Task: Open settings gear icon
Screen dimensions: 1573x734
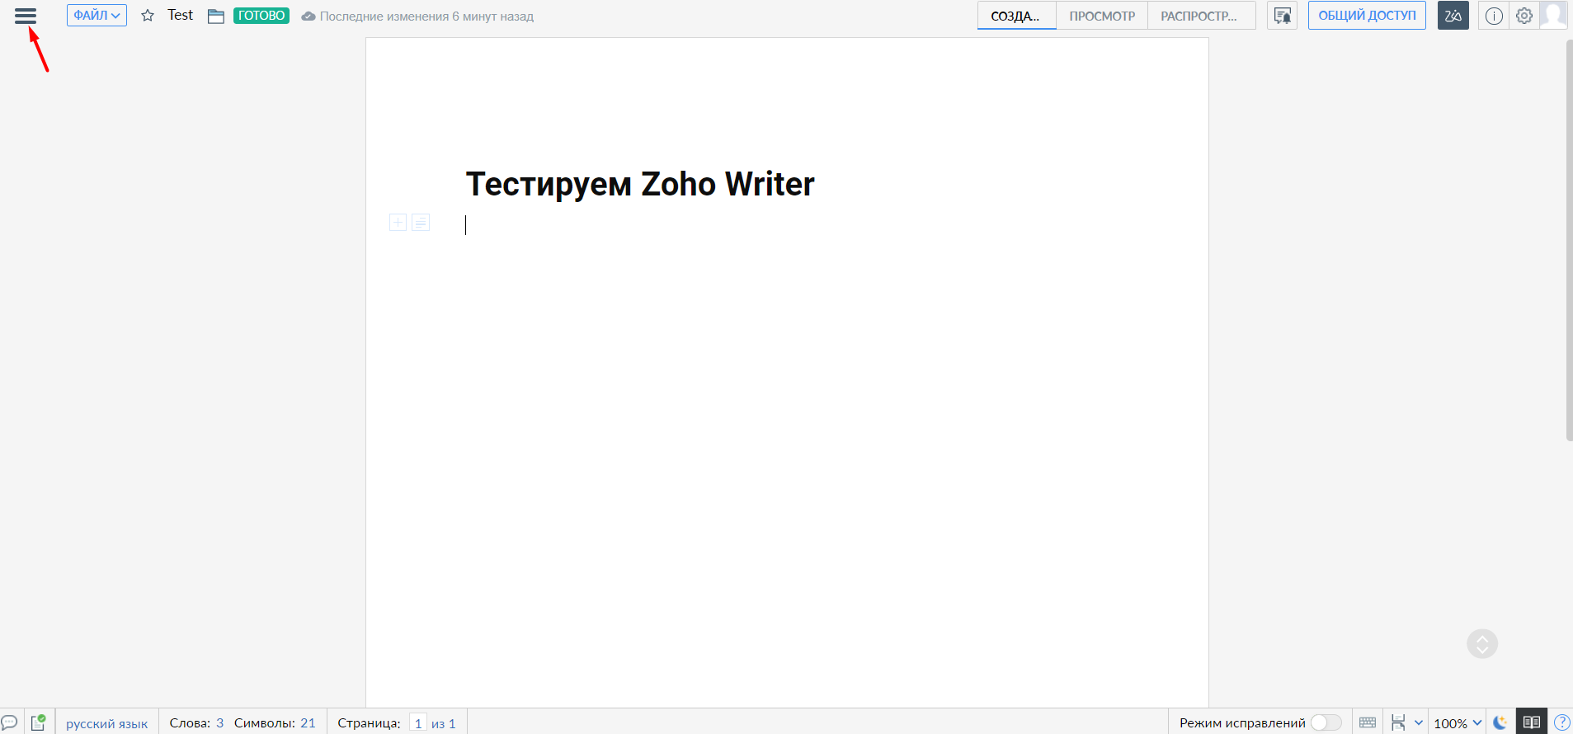Action: coord(1524,16)
